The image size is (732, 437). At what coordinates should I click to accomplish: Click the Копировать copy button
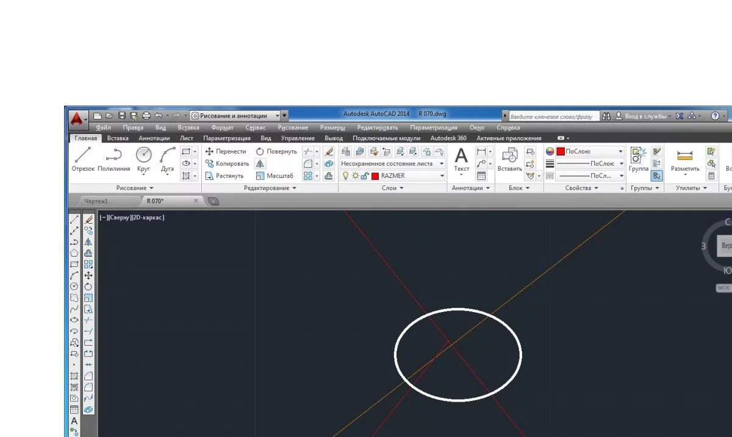[227, 163]
